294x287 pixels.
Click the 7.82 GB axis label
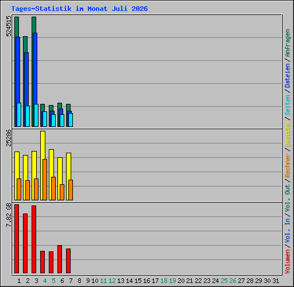point(9,215)
